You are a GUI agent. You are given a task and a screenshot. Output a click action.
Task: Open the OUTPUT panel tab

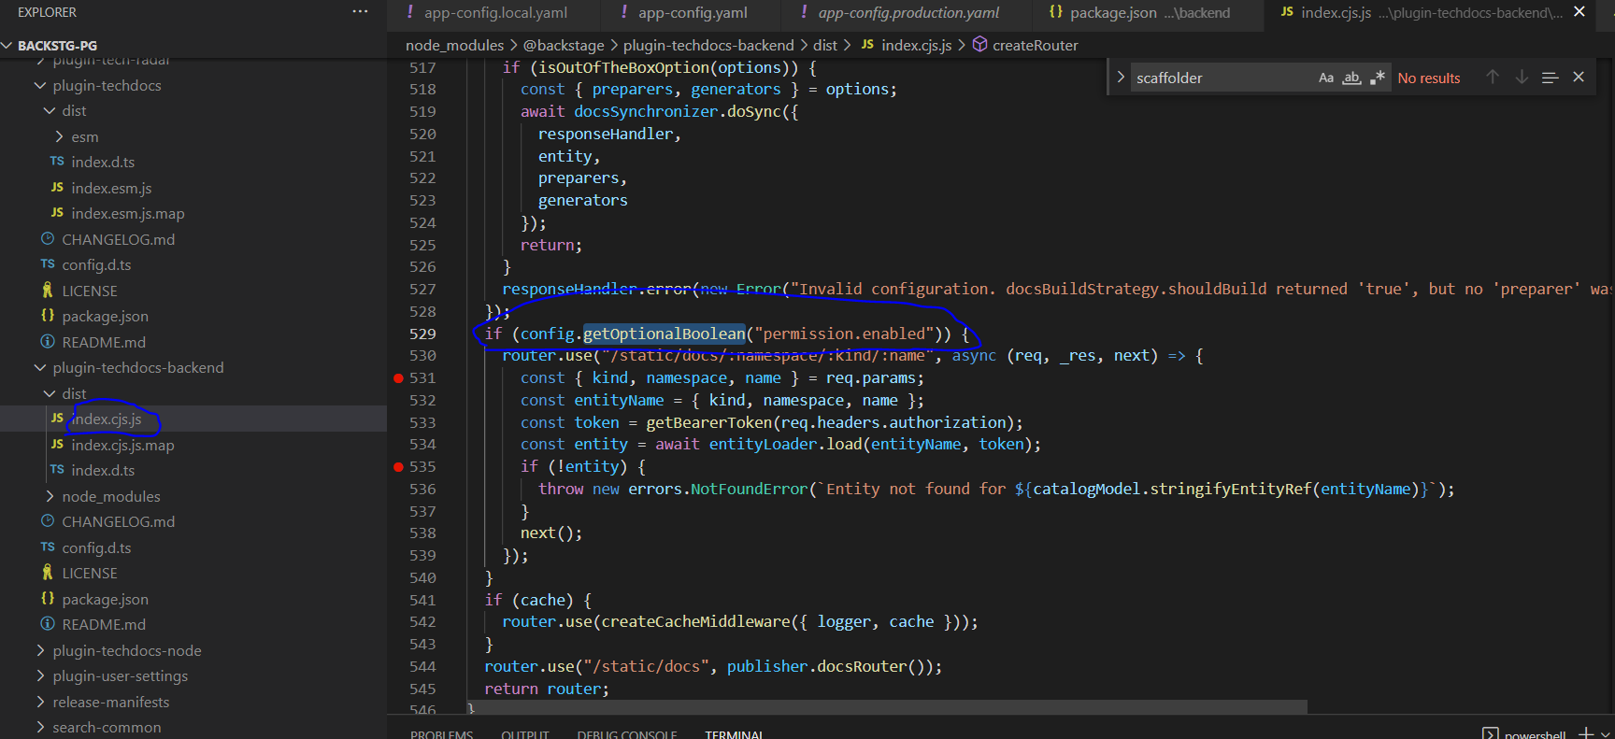[524, 734]
